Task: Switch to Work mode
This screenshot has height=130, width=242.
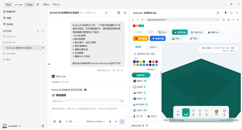Action: pos(8,5)
